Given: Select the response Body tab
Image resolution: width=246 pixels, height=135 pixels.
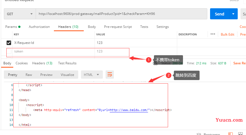Looking at the screenshot, I should point(7,63).
